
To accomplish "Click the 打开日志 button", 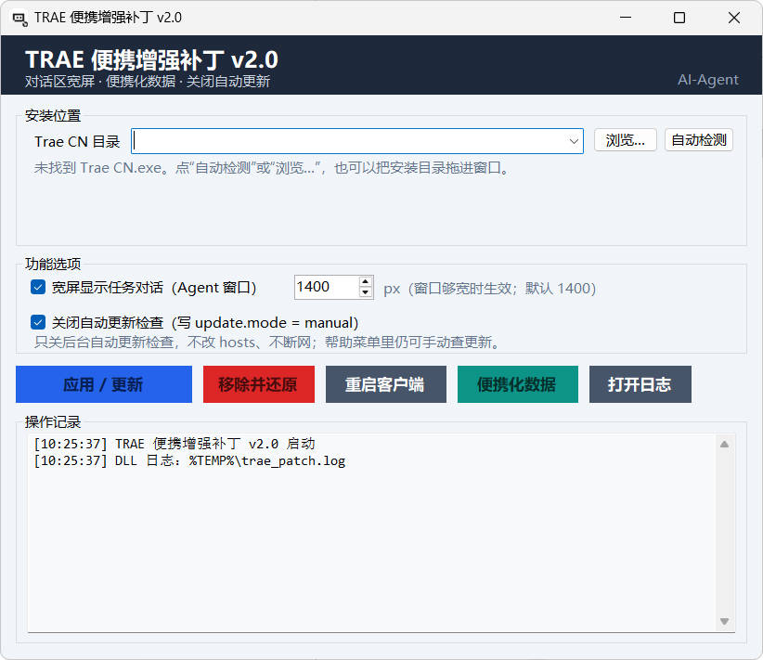I will point(640,384).
